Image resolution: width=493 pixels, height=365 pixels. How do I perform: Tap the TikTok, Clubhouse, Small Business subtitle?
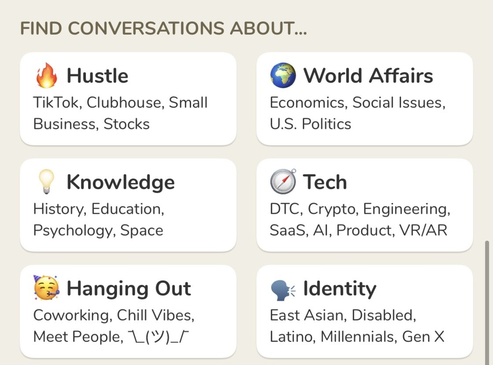click(121, 113)
